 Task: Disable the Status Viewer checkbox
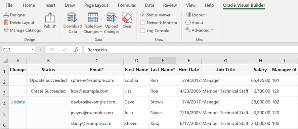click(143, 15)
